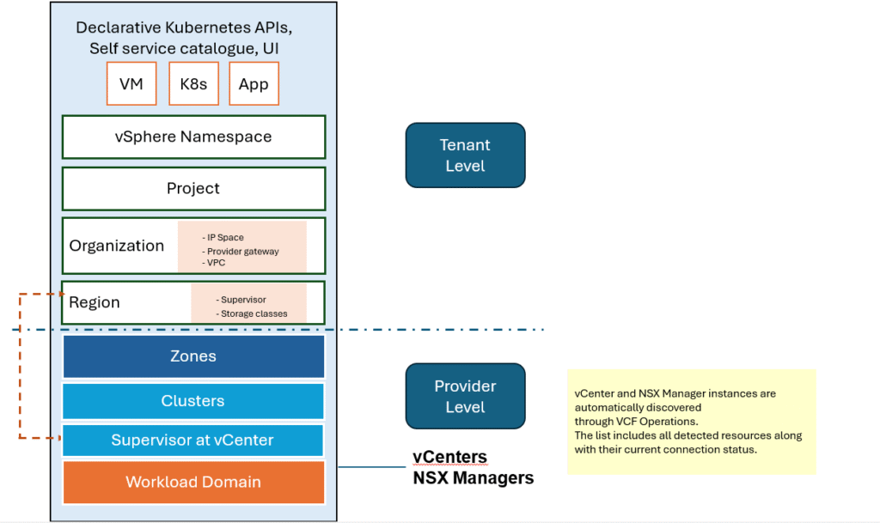
Task: Click the App box
Action: pos(254,83)
